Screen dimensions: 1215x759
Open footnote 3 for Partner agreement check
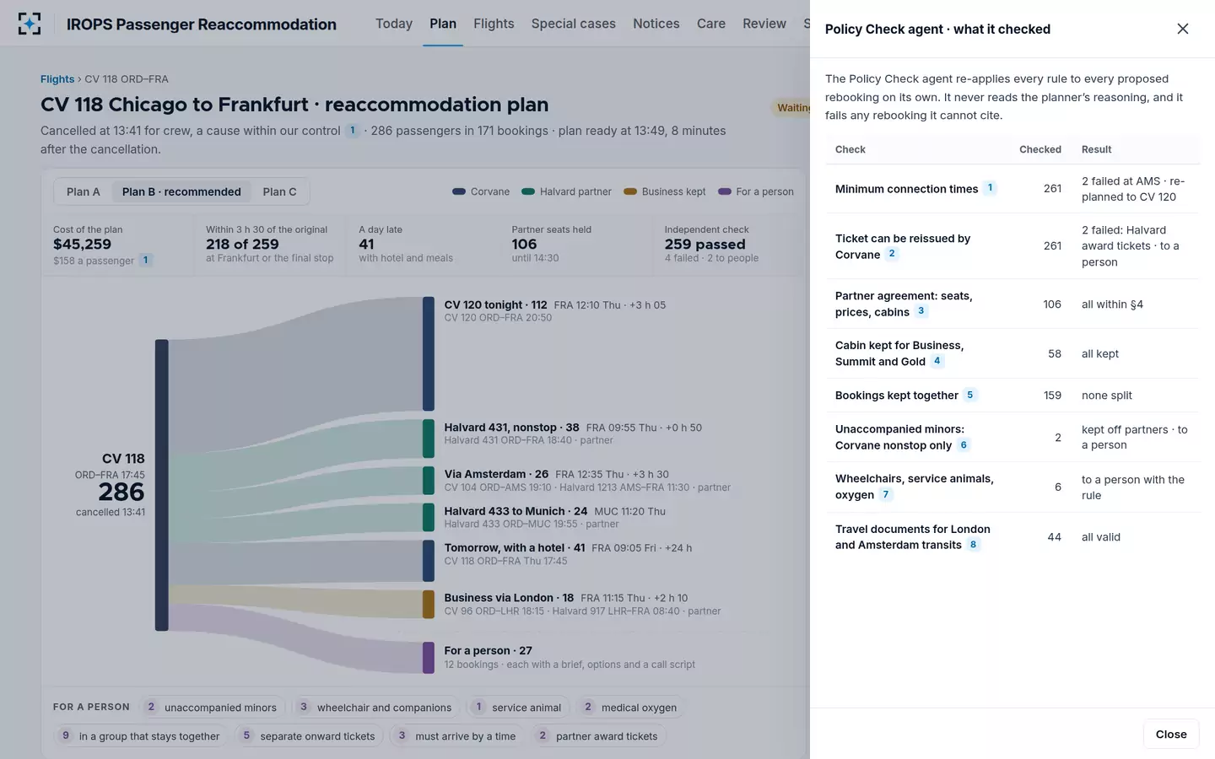point(921,311)
